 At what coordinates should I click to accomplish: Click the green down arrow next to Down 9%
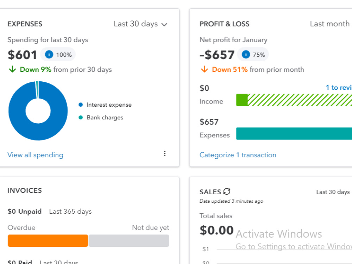tap(12, 69)
